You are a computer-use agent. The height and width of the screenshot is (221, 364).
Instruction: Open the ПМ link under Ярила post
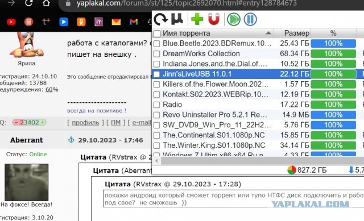[115, 123]
